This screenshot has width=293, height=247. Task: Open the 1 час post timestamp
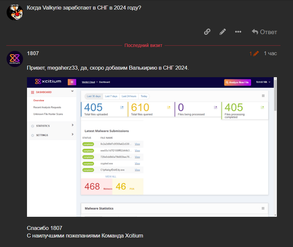(x=270, y=53)
